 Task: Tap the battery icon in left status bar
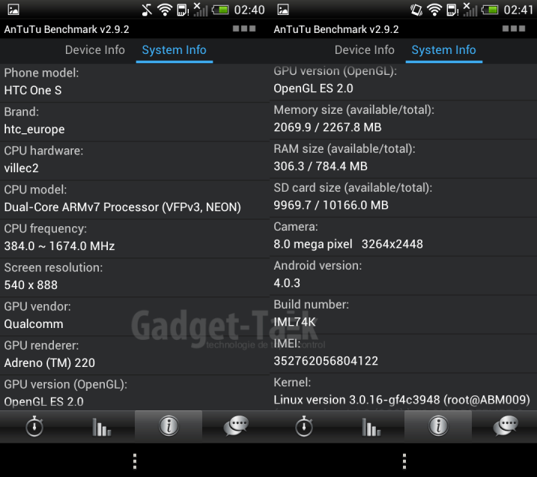220,10
